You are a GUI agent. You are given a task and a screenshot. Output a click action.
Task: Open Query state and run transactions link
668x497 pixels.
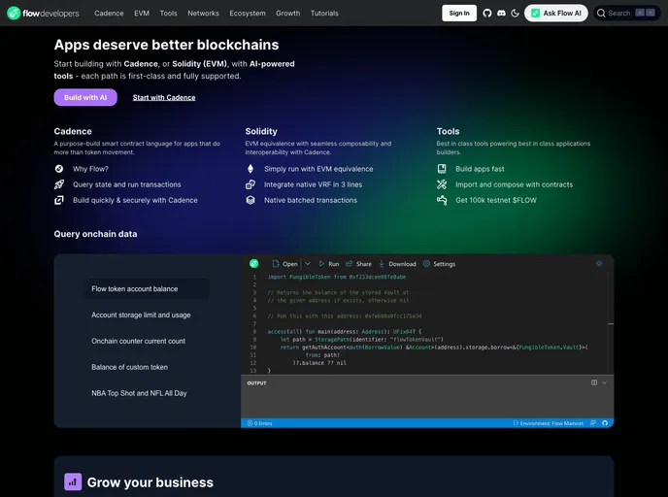(x=127, y=184)
